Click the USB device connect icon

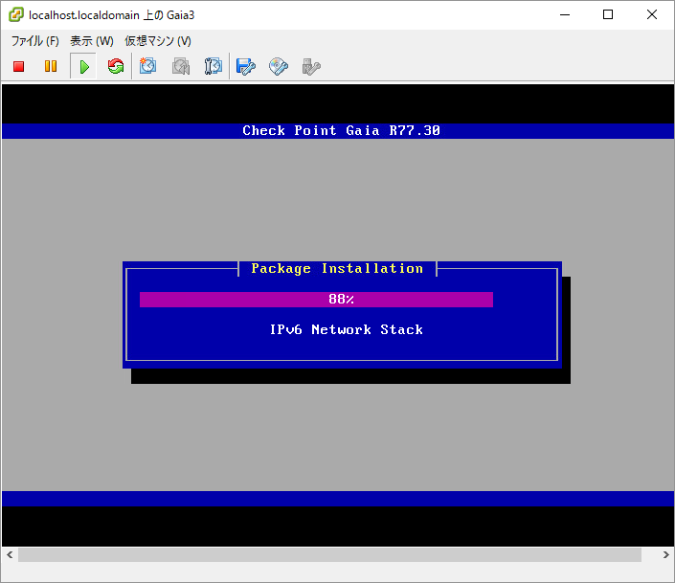click(311, 67)
